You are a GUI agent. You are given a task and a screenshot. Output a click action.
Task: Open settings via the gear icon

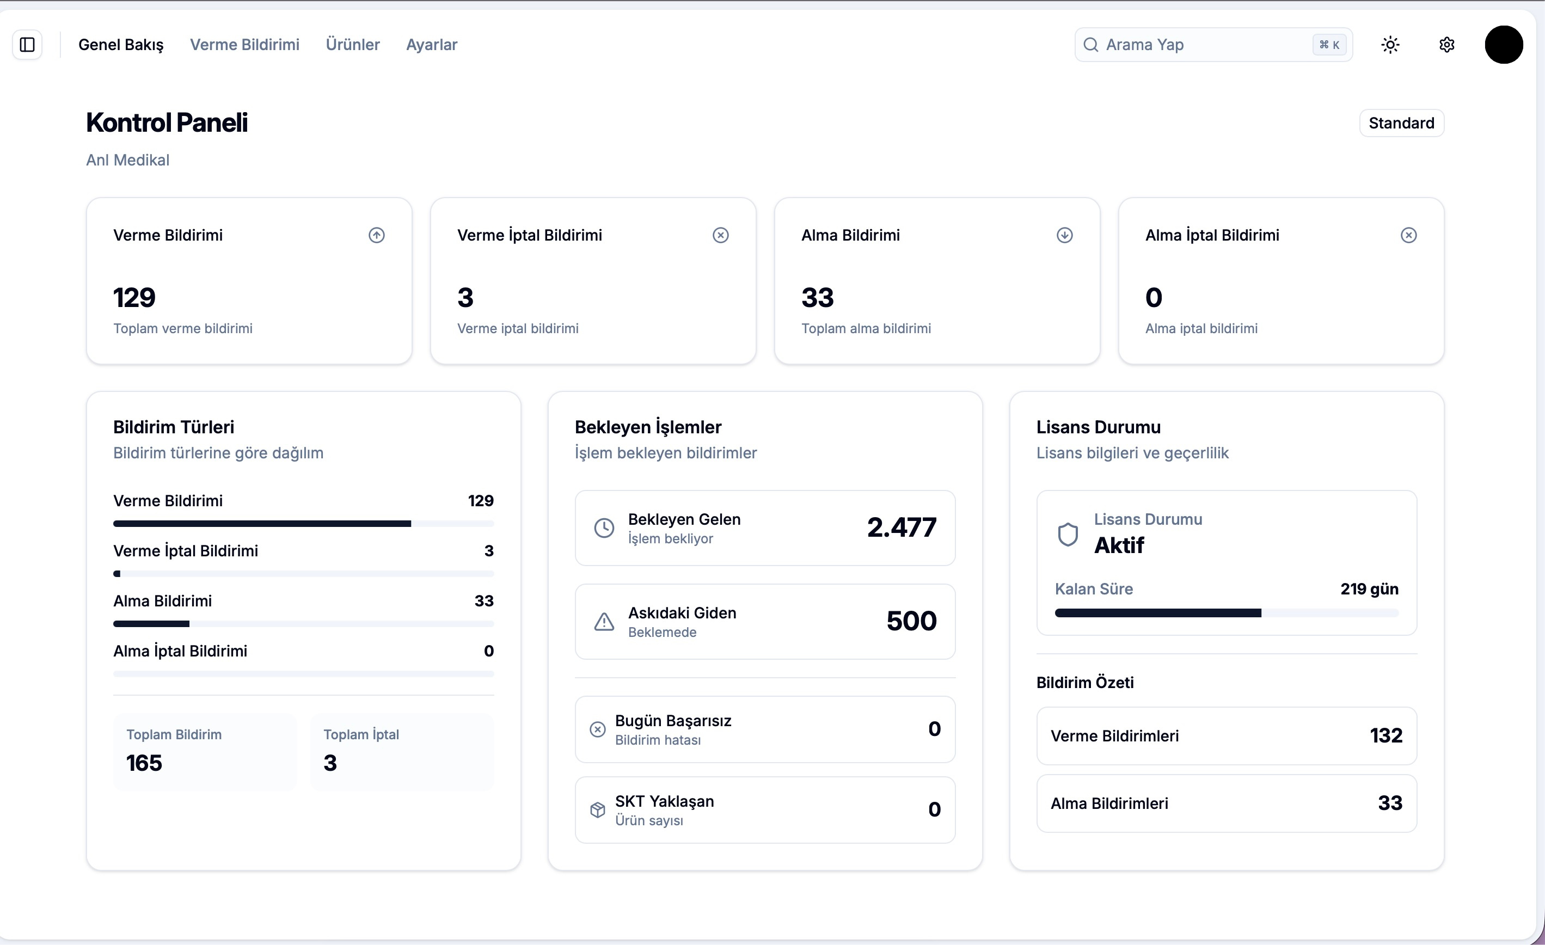[1446, 45]
